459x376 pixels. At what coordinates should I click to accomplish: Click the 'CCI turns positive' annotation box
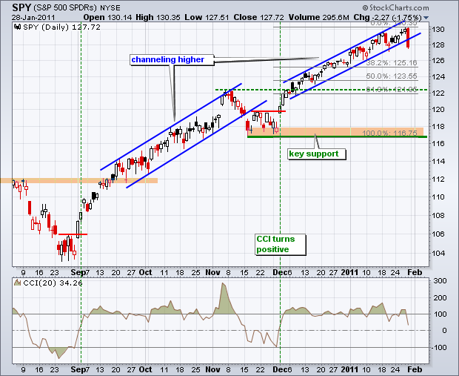tap(281, 244)
